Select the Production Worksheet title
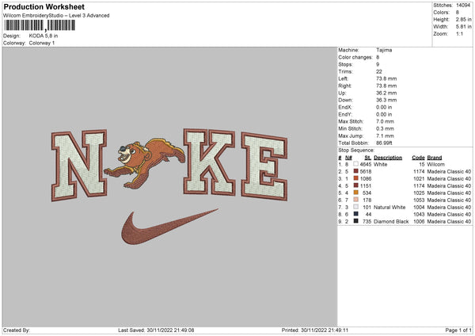 pyautogui.click(x=40, y=6)
